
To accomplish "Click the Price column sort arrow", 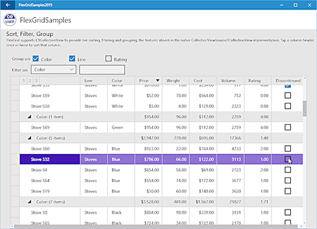I will tap(157, 81).
